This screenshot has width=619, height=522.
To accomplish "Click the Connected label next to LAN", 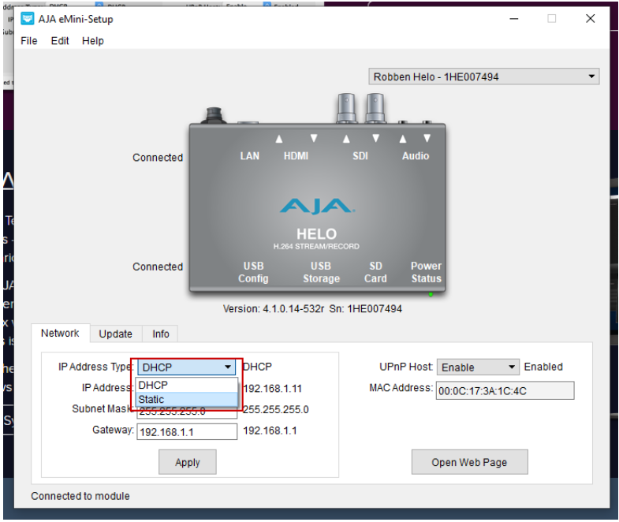I will (158, 158).
